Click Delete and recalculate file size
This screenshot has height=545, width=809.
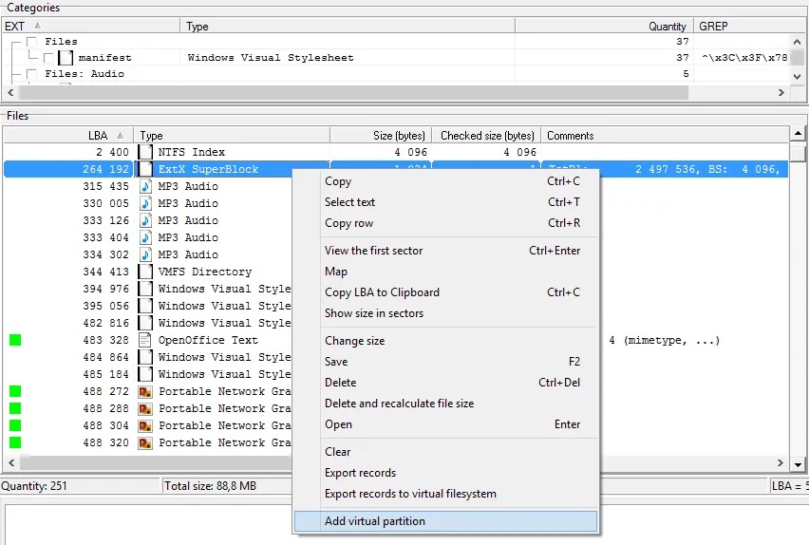tap(399, 404)
